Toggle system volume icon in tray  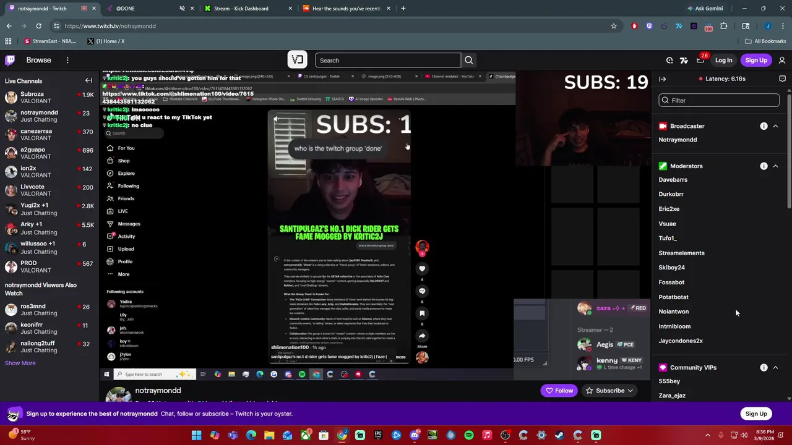point(744,435)
